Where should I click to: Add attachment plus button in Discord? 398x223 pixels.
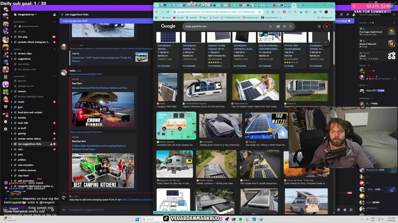pos(64,210)
